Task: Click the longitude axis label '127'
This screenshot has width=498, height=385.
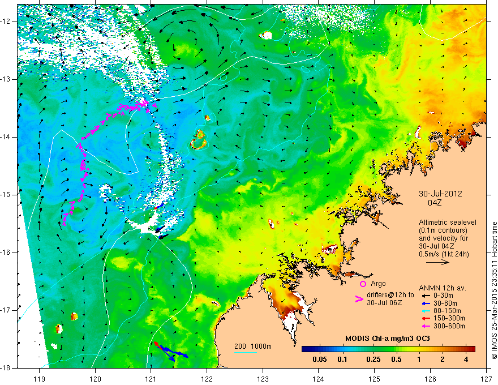Action: coord(486,379)
